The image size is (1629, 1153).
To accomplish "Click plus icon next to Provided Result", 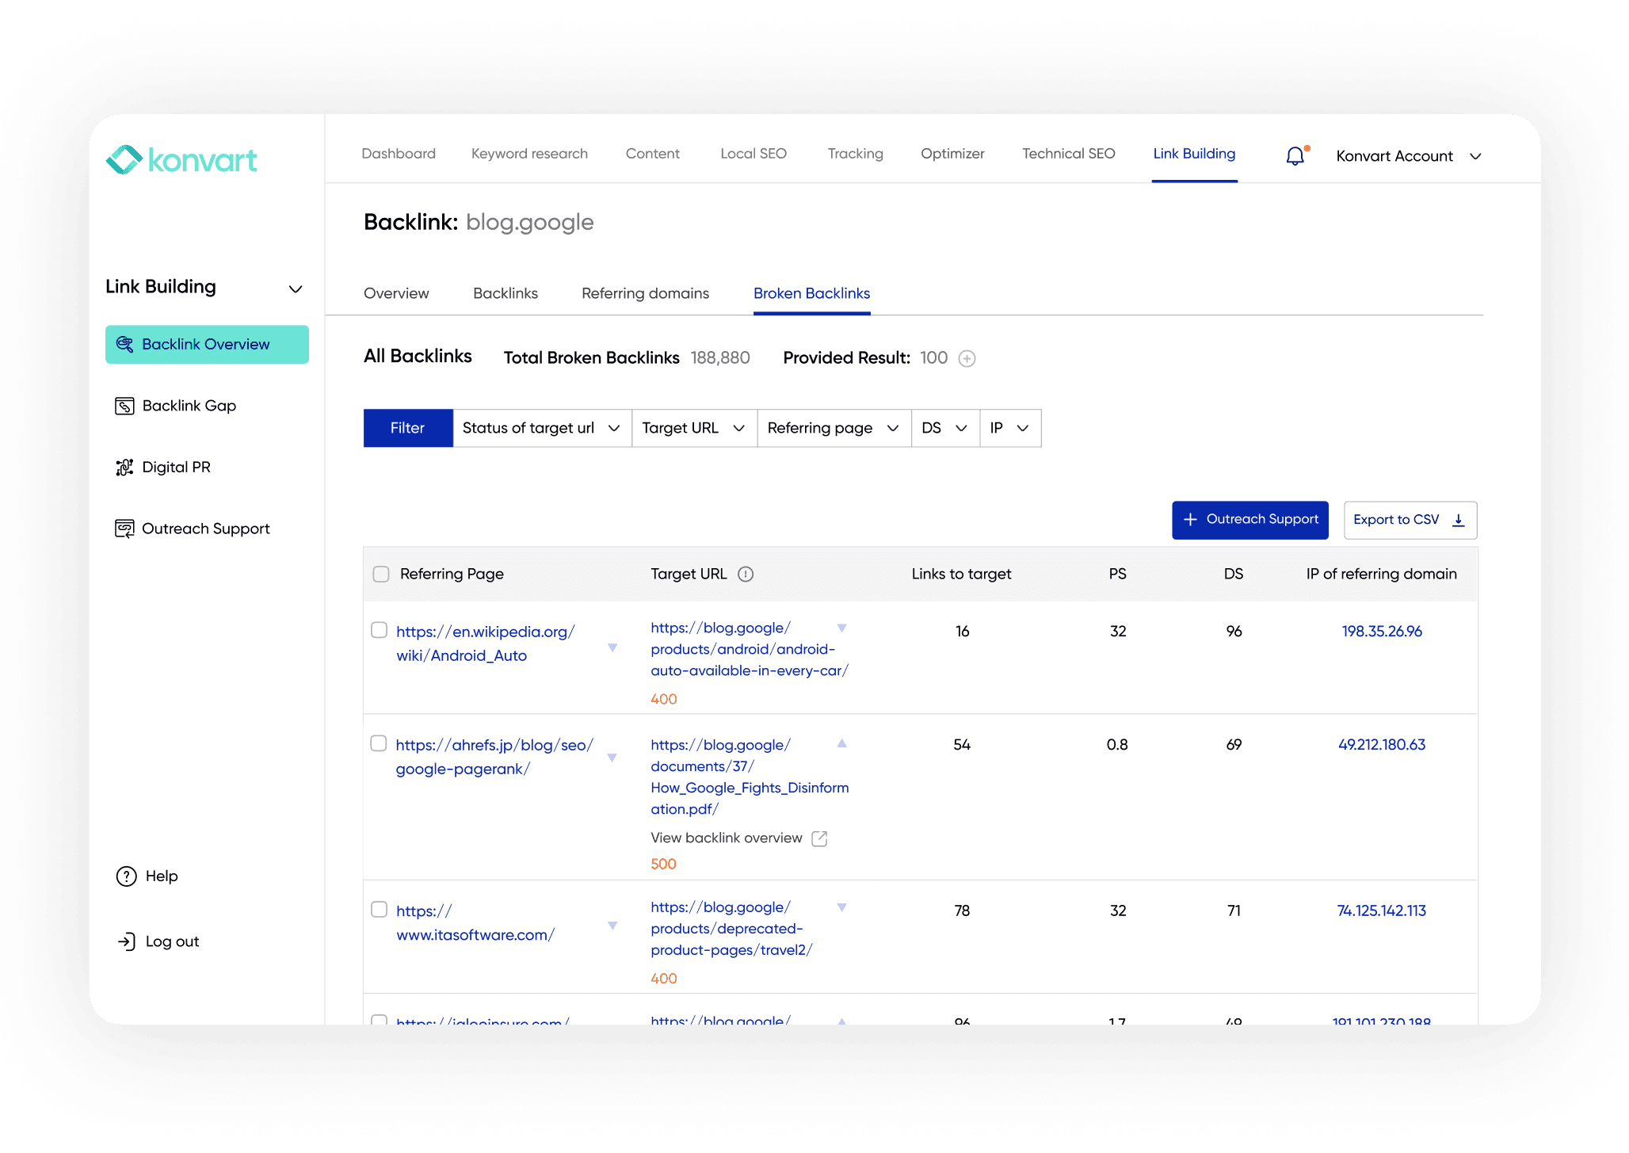I will 967,358.
